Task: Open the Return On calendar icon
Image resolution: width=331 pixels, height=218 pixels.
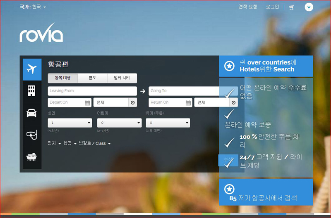Action: click(188, 103)
